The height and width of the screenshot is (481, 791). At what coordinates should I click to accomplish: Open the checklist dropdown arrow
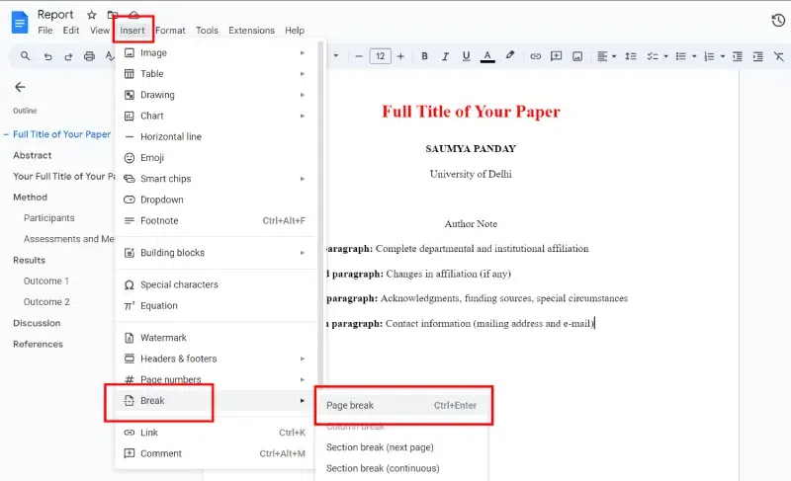pos(665,56)
